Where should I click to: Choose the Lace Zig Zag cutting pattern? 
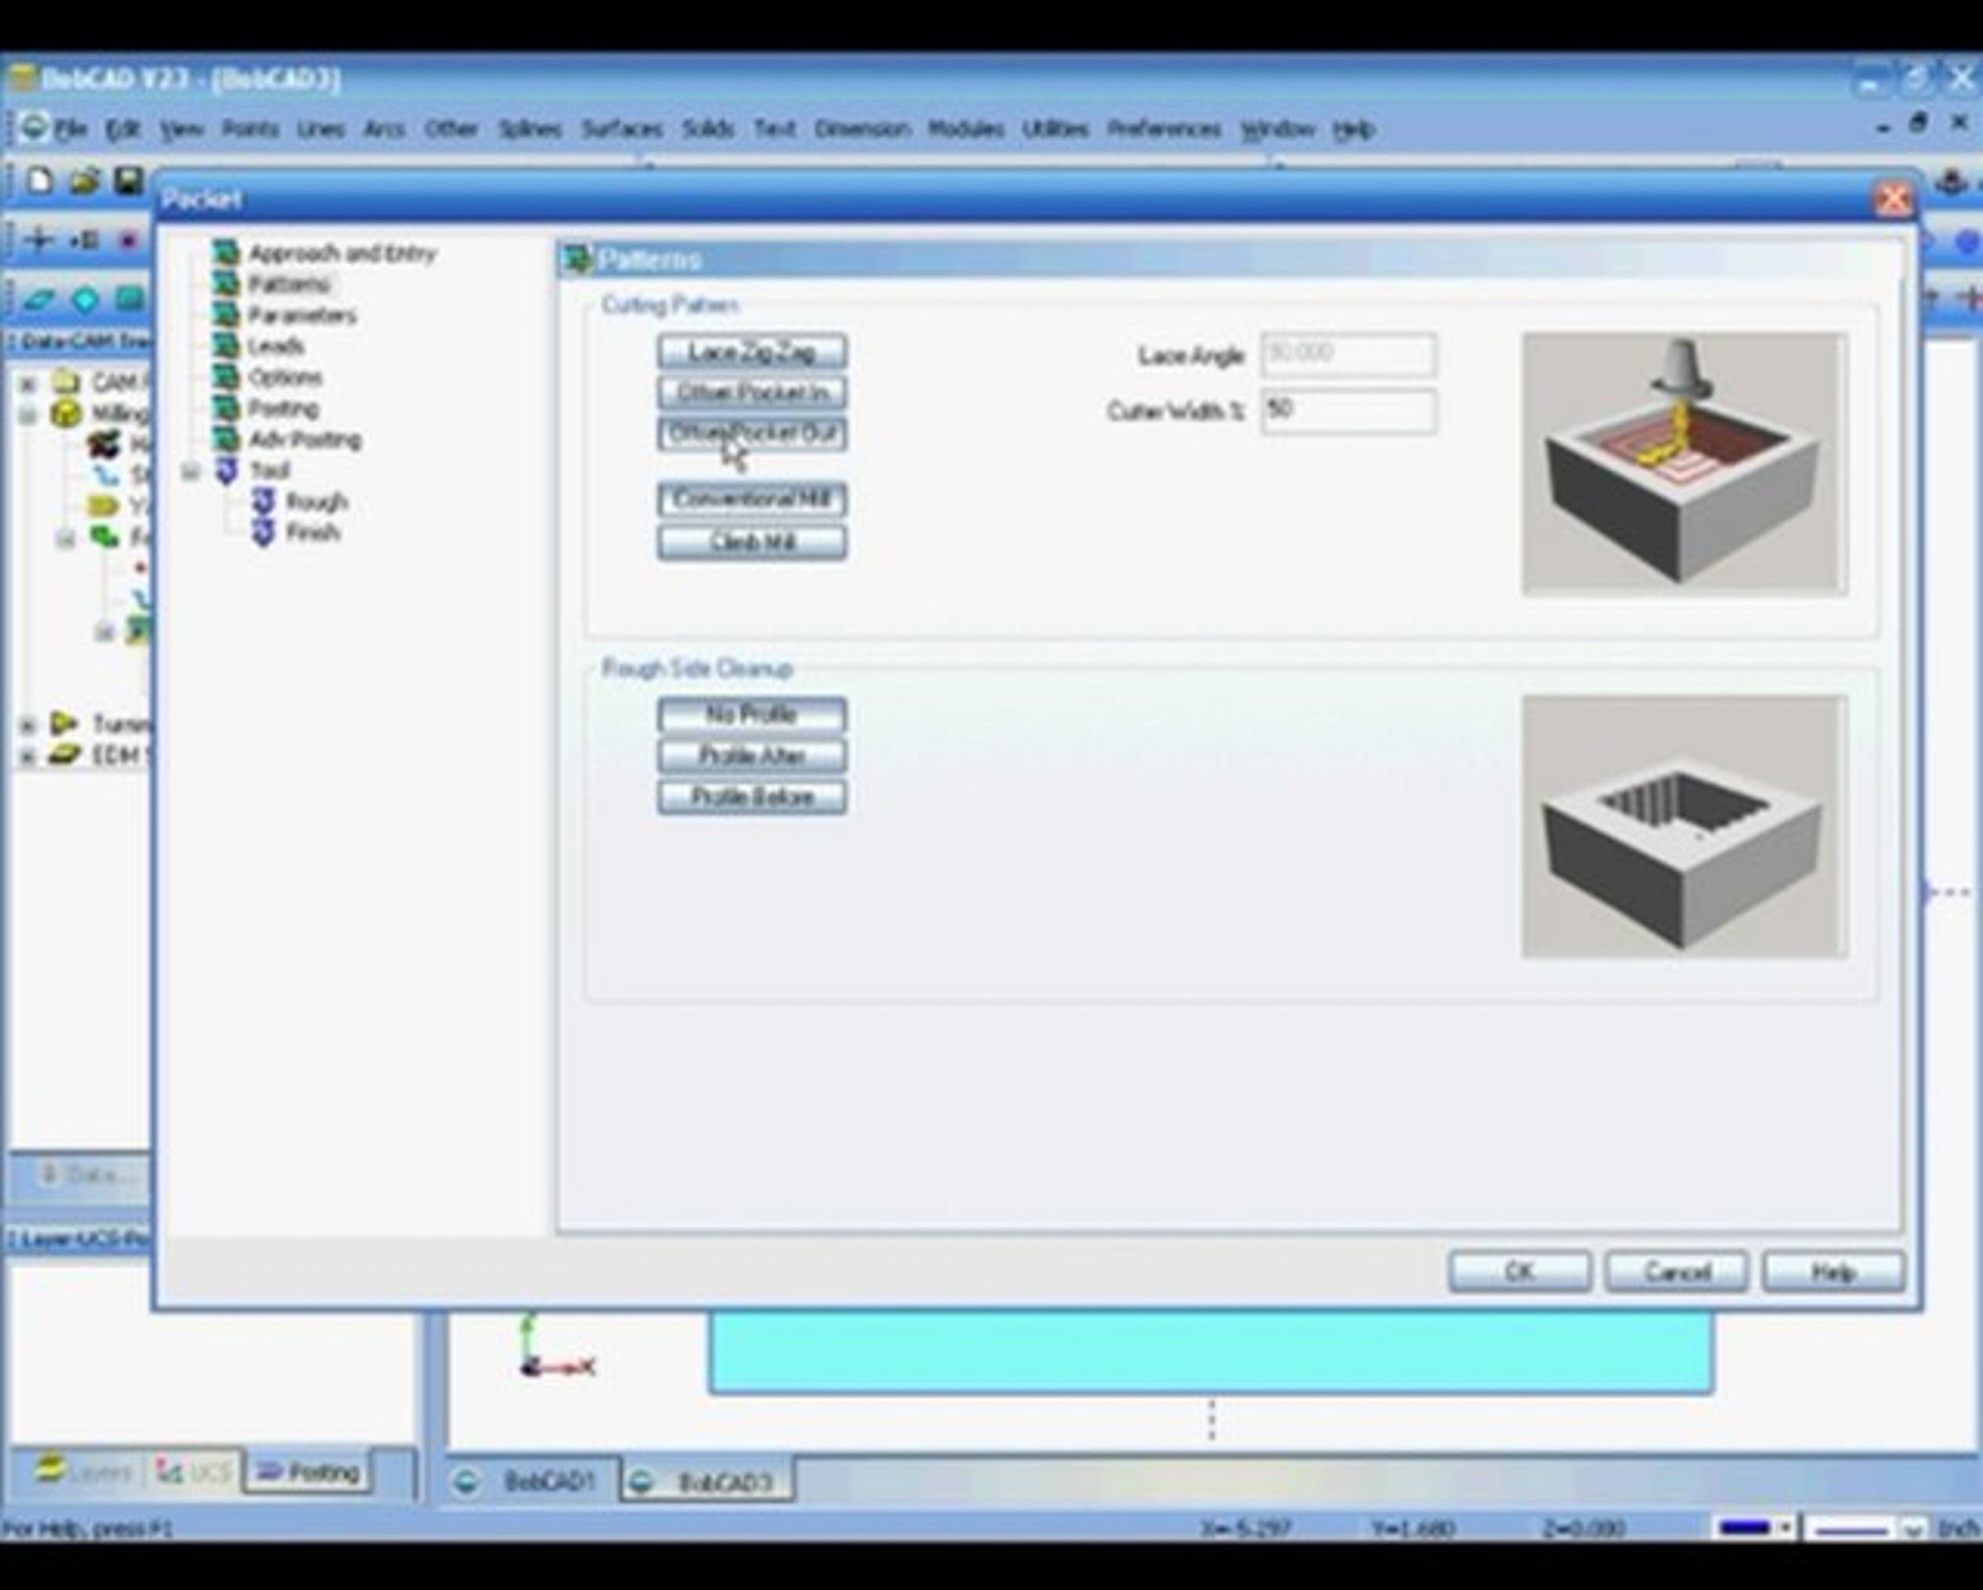753,351
